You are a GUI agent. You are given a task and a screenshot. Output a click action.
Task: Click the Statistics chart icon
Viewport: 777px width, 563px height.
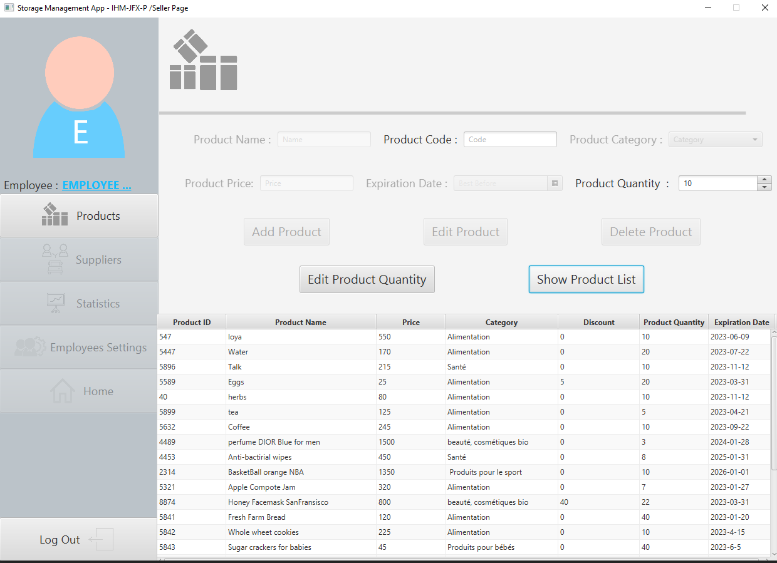(55, 302)
